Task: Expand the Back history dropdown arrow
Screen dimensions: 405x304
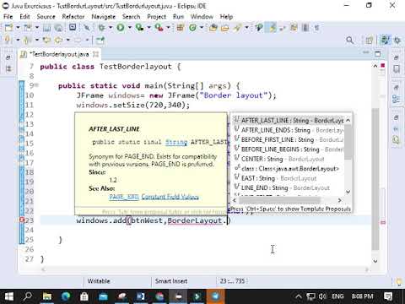Action: (x=67, y=40)
